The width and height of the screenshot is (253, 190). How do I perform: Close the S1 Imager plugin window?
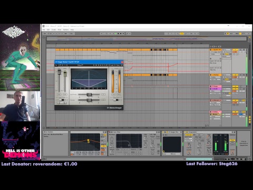click(122, 62)
